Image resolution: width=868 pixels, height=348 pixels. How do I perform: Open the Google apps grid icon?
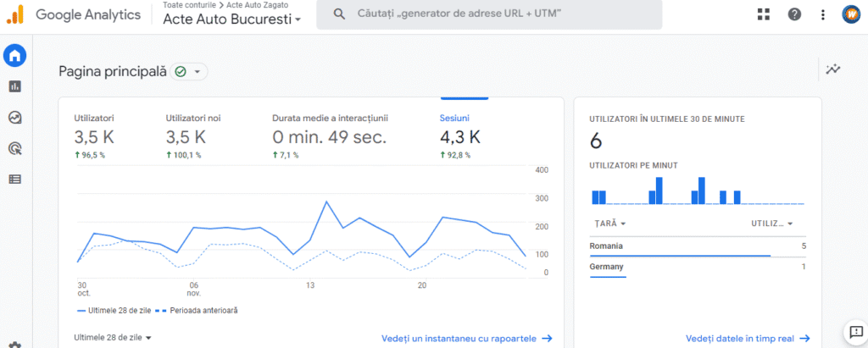[x=764, y=14]
